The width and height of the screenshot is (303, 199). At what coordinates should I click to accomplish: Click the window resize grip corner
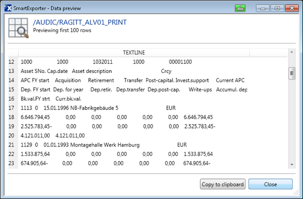296,192
